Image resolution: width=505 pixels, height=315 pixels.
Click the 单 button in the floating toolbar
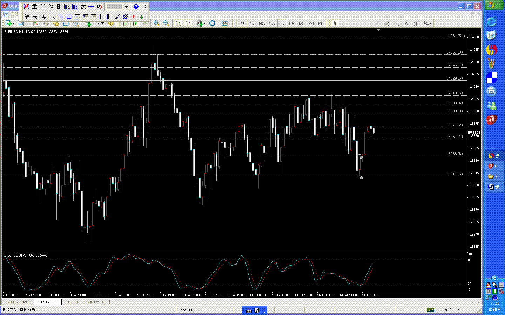pyautogui.click(x=43, y=7)
